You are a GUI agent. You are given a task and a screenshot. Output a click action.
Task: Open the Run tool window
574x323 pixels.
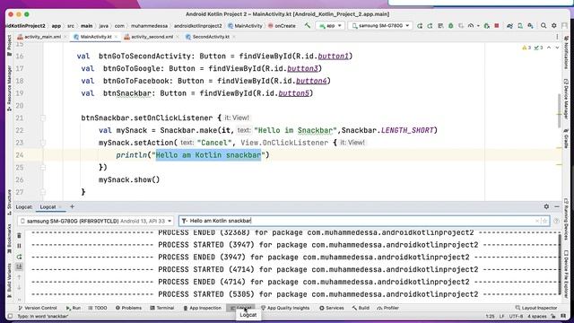pos(74,308)
